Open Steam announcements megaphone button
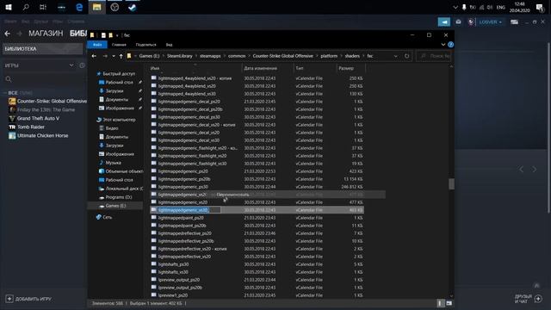 (444, 22)
